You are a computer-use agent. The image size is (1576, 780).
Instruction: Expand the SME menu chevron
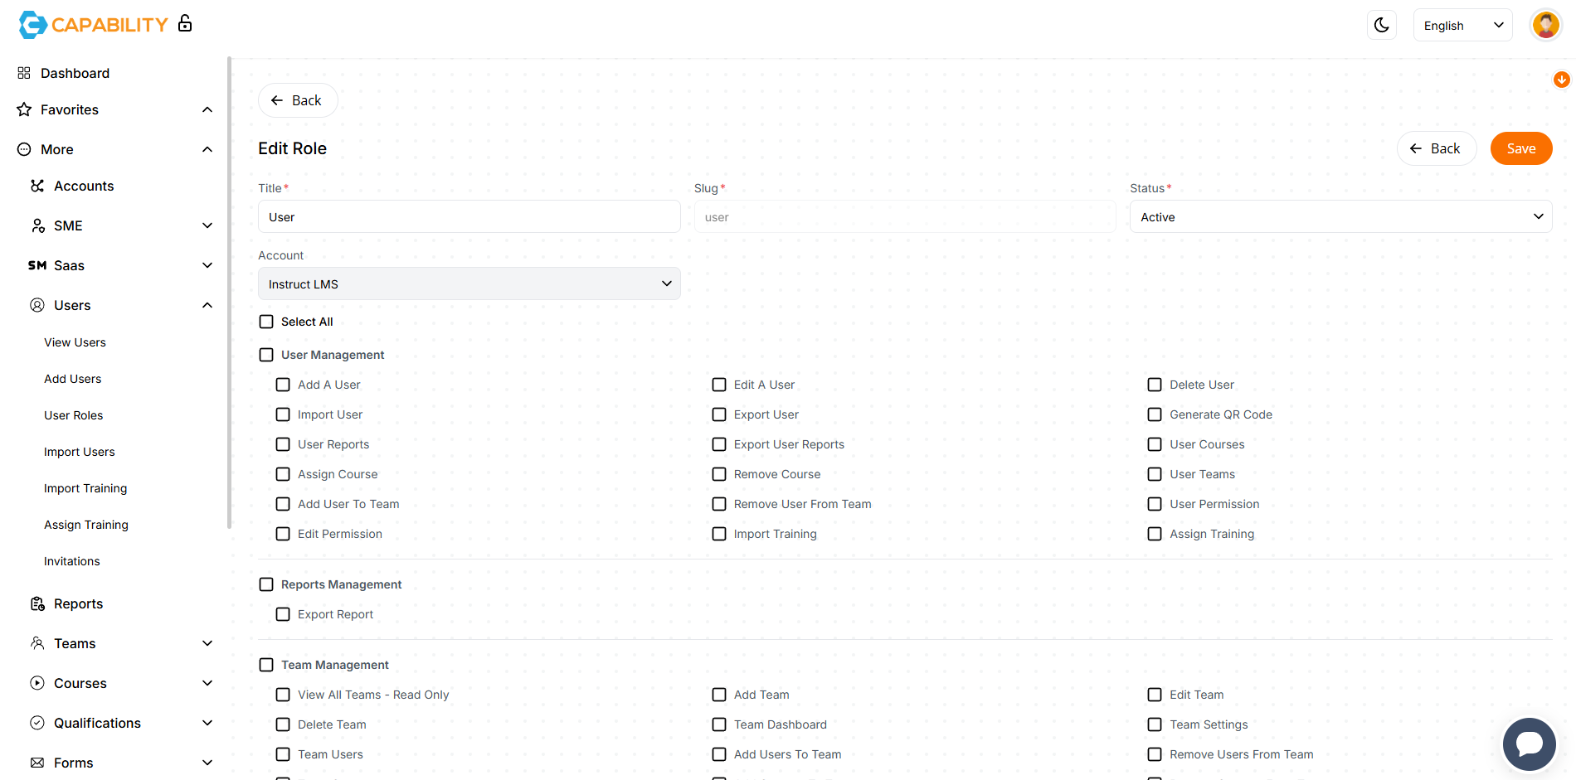[207, 225]
